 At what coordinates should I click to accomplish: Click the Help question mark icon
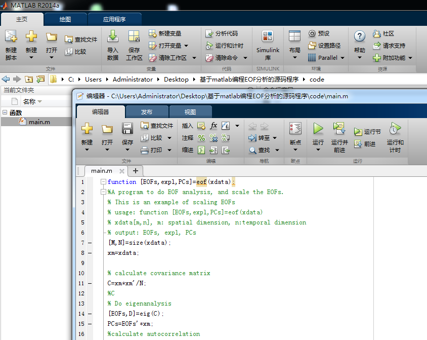click(x=360, y=36)
